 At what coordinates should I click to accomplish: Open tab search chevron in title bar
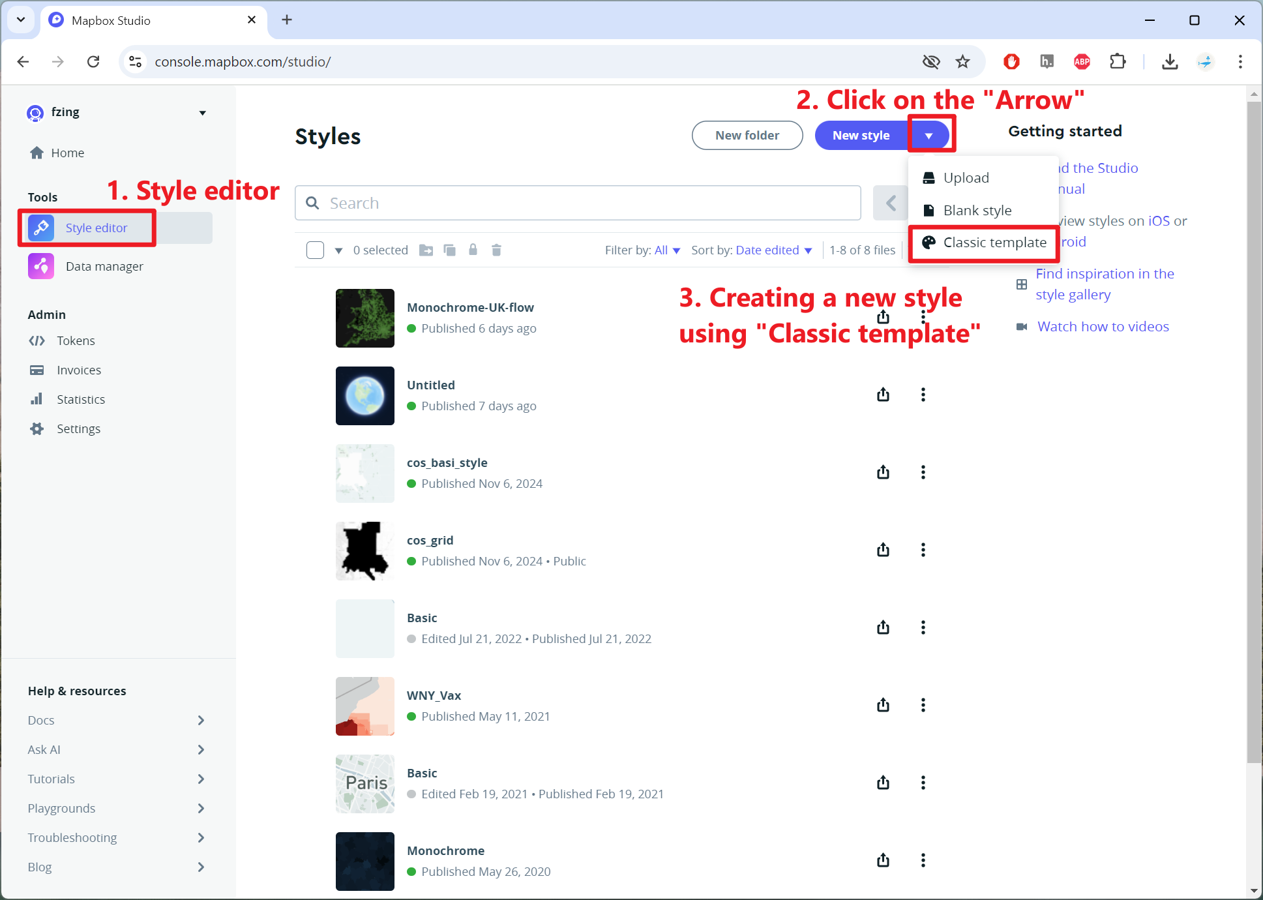coord(21,20)
